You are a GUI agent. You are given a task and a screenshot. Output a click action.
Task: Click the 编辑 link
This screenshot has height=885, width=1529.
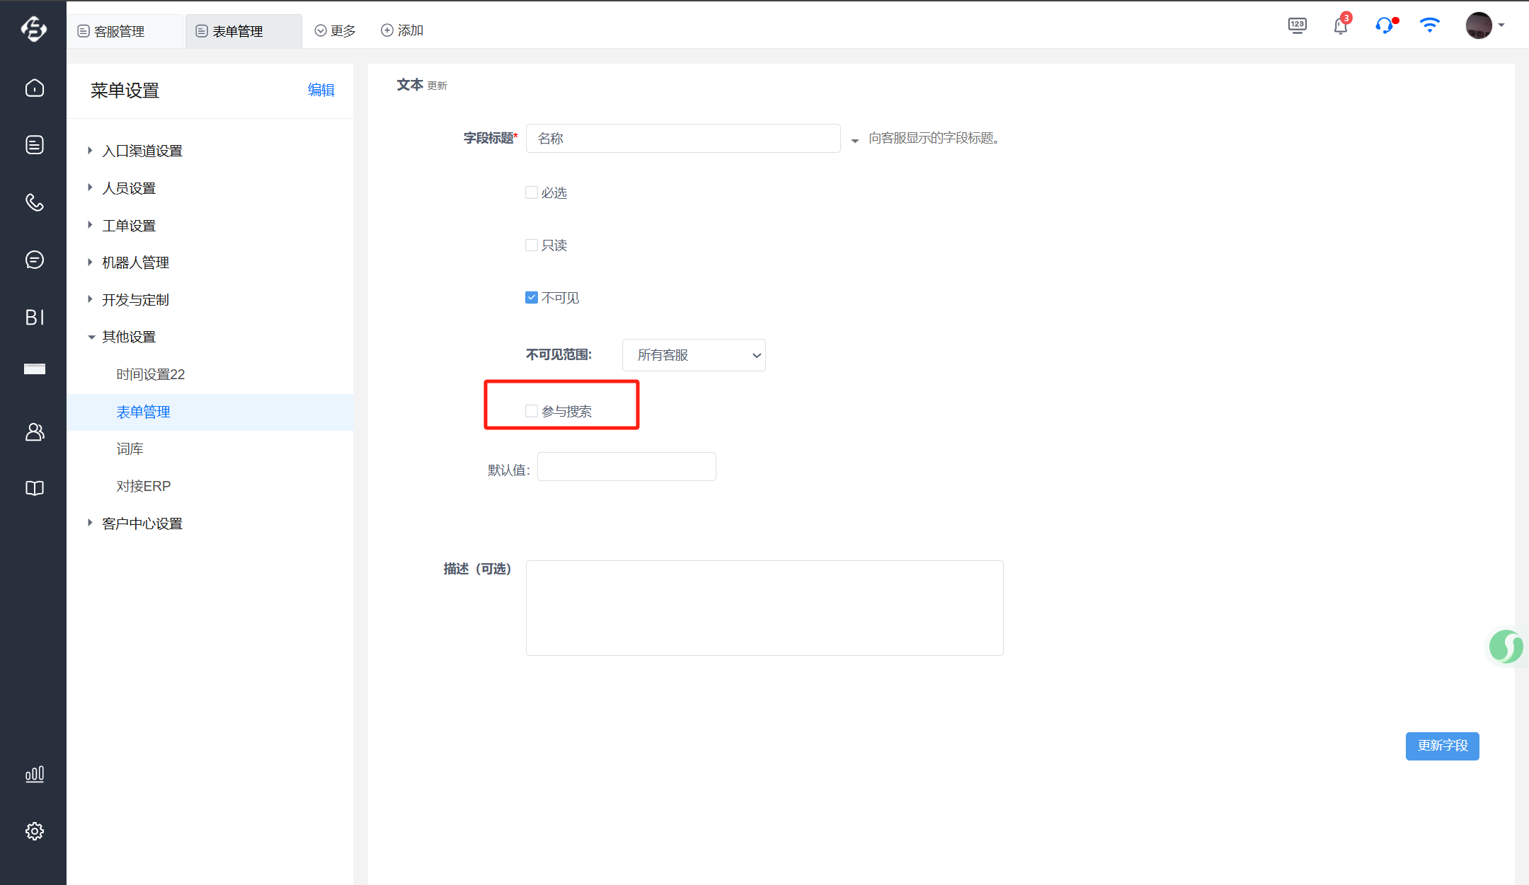coord(321,90)
